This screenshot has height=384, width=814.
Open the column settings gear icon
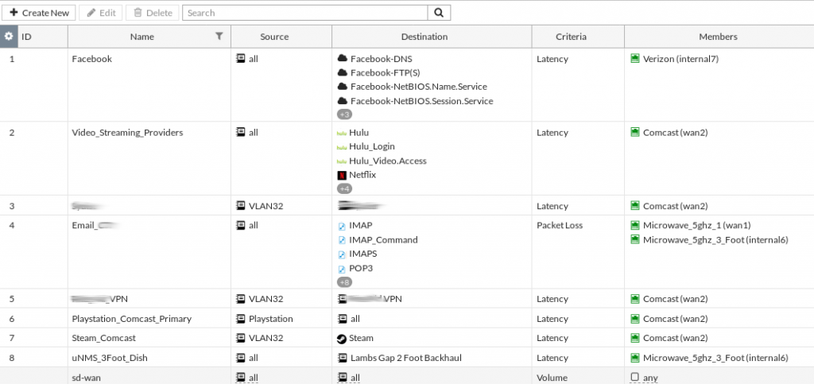(x=8, y=37)
